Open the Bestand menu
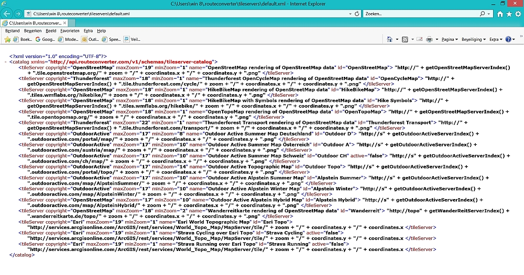Image resolution: width=524 pixels, height=275 pixels. pos(12,31)
